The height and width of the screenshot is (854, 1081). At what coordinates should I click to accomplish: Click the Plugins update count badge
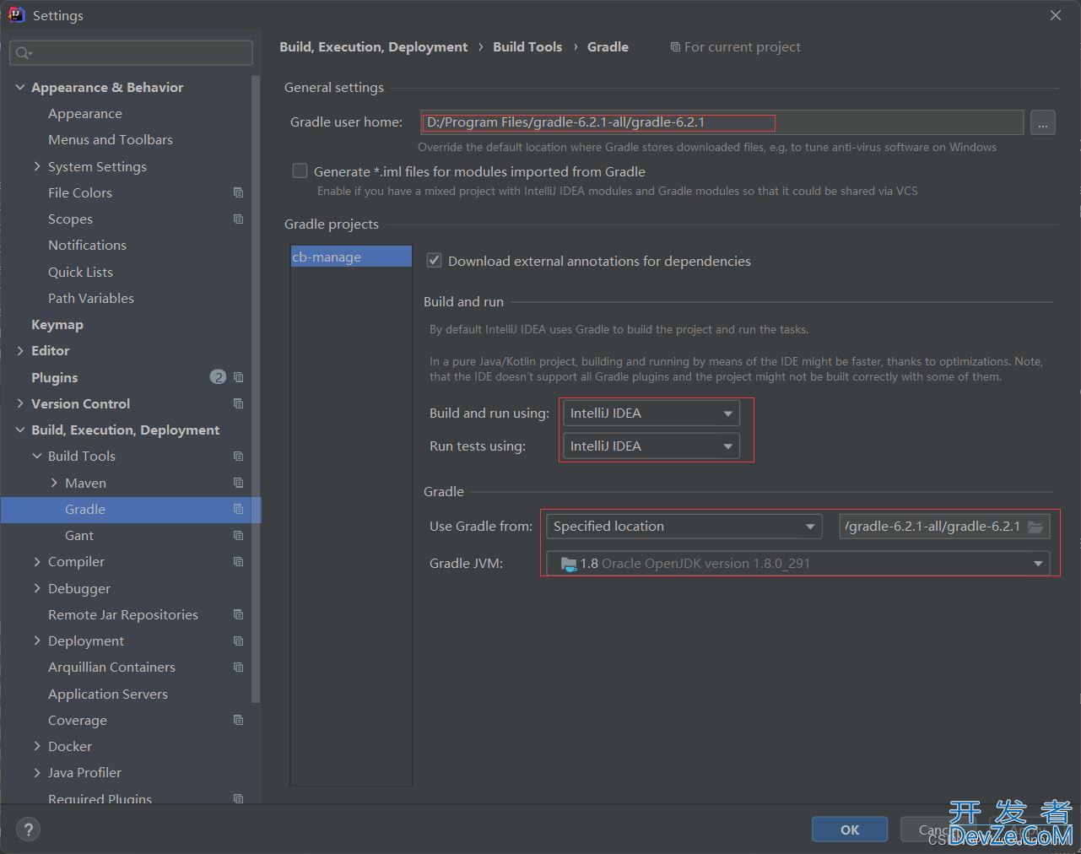pos(218,377)
